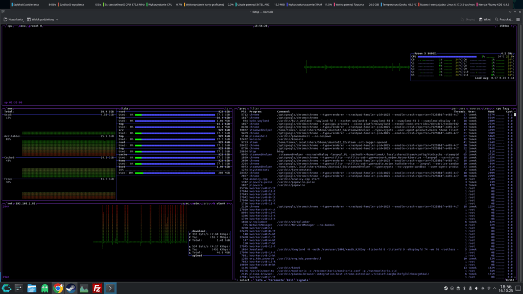Image resolution: width=523 pixels, height=294 pixels.
Task: Open FileZilla from the taskbar
Action: pyautogui.click(x=97, y=288)
